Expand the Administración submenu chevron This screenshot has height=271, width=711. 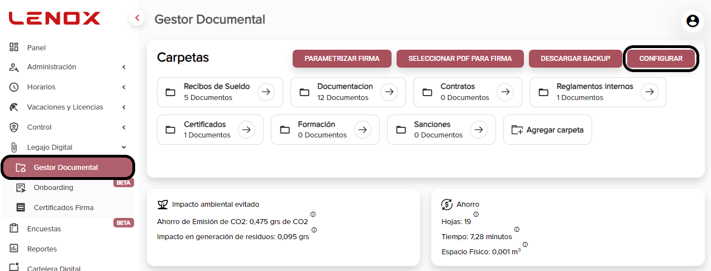[x=123, y=67]
